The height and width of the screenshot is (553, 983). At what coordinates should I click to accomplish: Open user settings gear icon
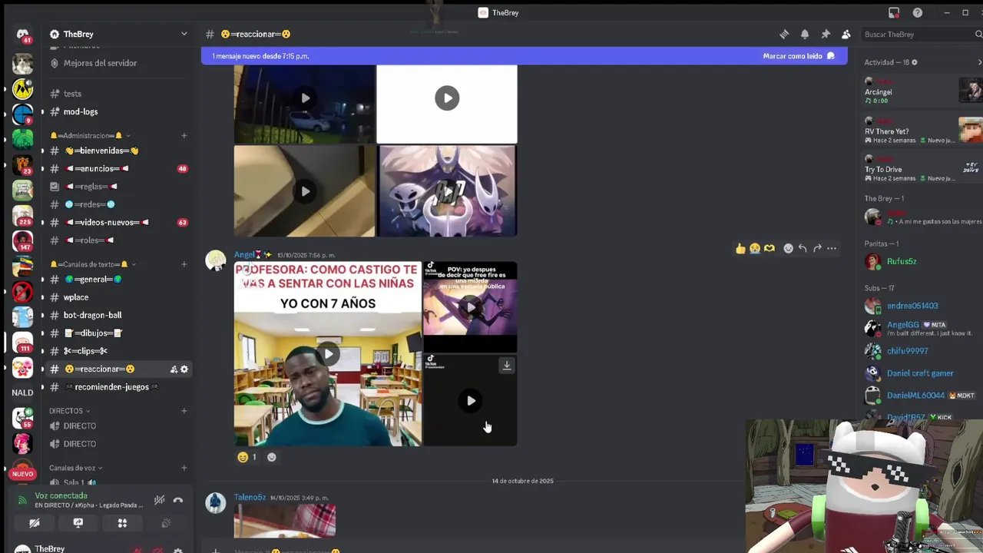click(178, 550)
